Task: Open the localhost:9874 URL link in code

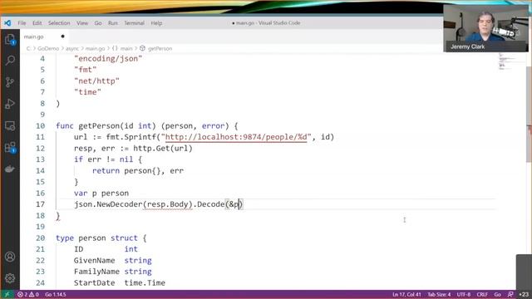Action: (x=236, y=137)
